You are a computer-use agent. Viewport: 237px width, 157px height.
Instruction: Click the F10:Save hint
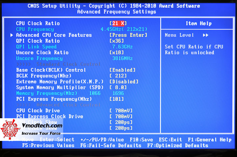[x=141, y=140]
